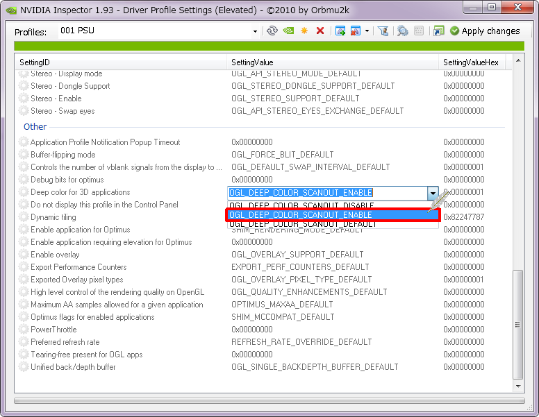This screenshot has width=539, height=417.
Task: Click SHIM_MCCOMPAT_DEFAULT value cell
Action: [x=283, y=317]
